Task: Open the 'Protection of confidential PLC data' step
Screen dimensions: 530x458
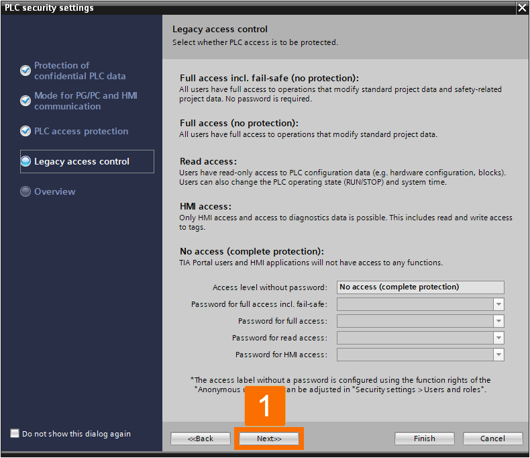Action: tap(80, 71)
